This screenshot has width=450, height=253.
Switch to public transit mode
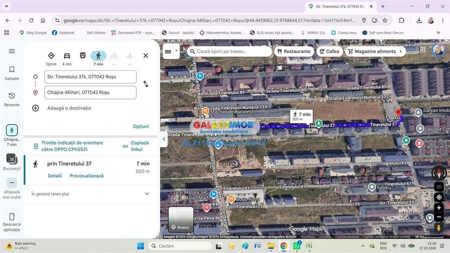pos(82,55)
